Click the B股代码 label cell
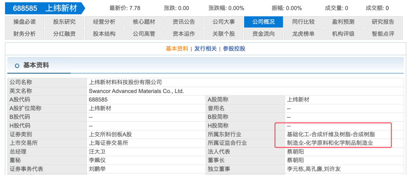The width and height of the screenshot is (419, 175). click(x=47, y=117)
